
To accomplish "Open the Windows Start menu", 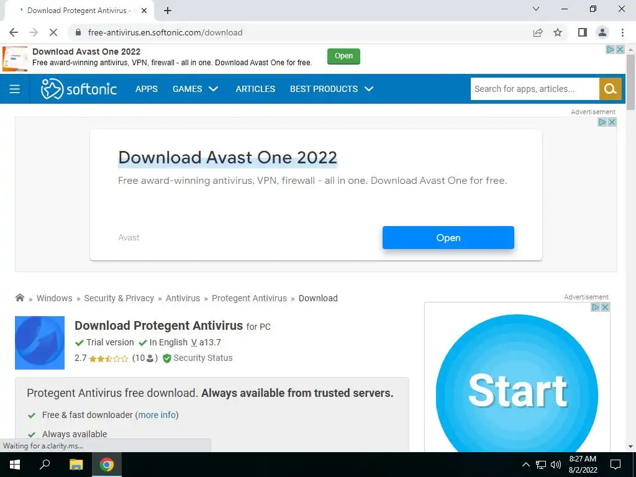I will tap(15, 465).
